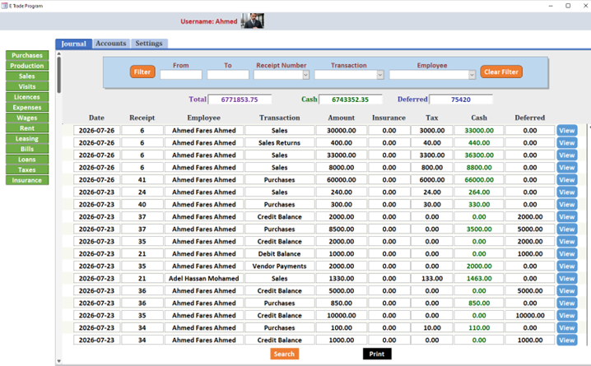View the Sales row with amount 33000.00
The height and width of the screenshot is (366, 591).
pyautogui.click(x=567, y=155)
